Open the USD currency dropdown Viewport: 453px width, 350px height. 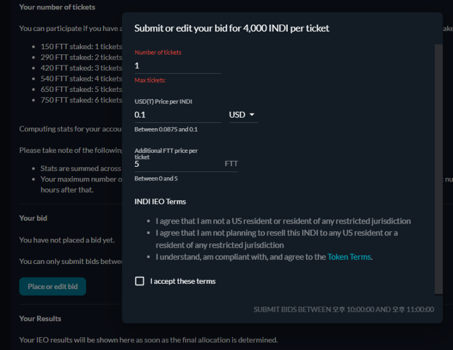(243, 115)
